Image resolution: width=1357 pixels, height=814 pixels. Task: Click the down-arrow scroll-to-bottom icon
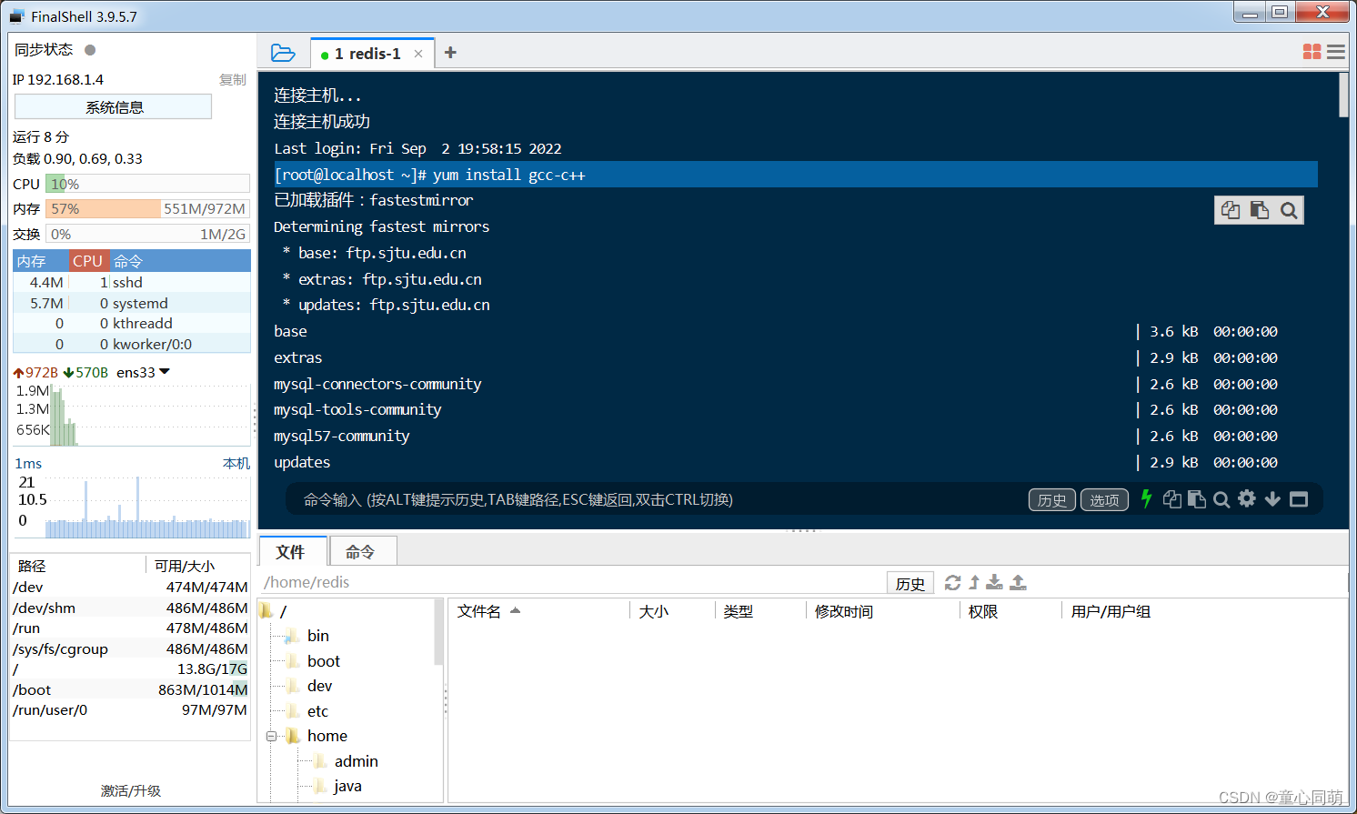point(1272,498)
